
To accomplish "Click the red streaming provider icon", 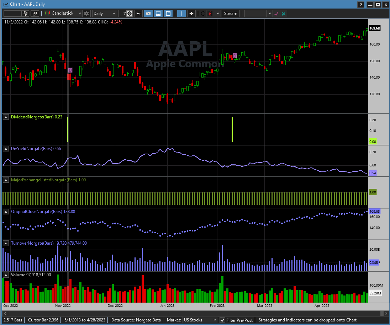I will [210, 14].
